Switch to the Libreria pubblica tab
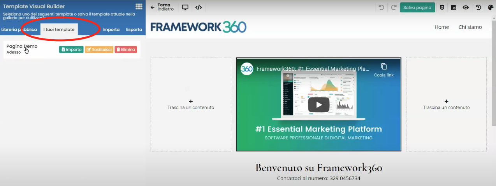 coord(19,30)
